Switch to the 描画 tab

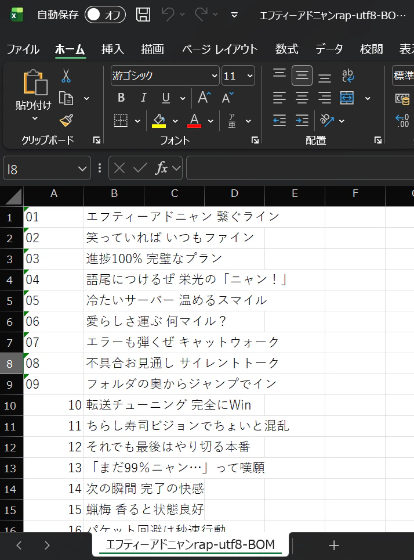click(152, 49)
